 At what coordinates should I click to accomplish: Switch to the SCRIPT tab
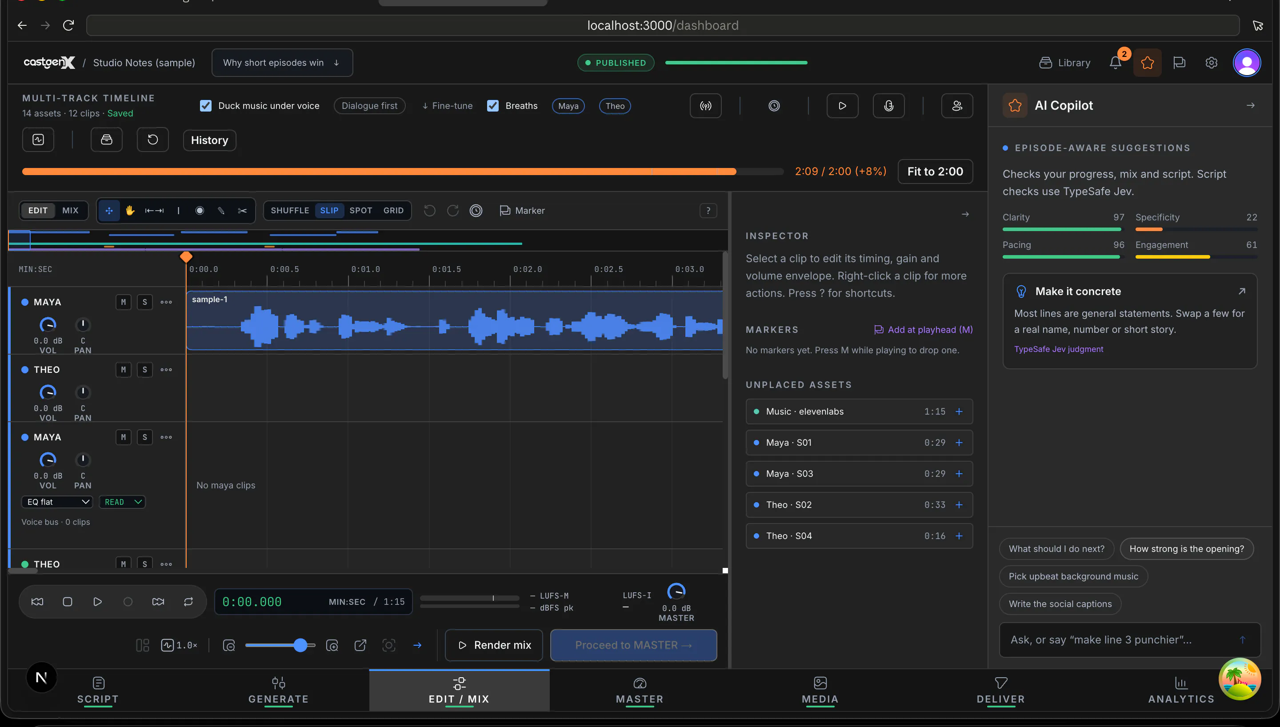(x=98, y=691)
